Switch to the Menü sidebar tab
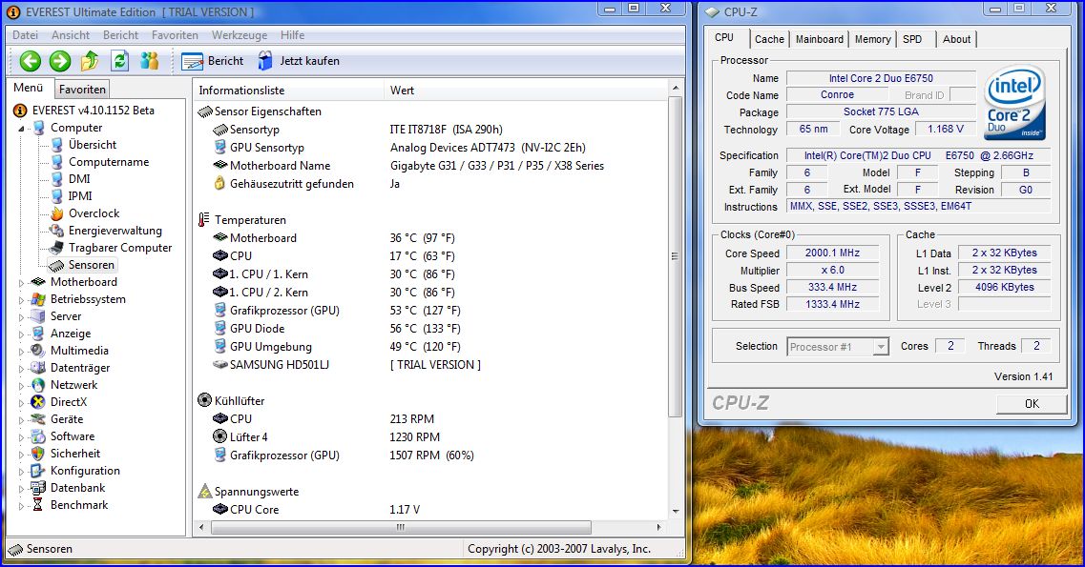Image resolution: width=1085 pixels, height=567 pixels. [x=29, y=88]
